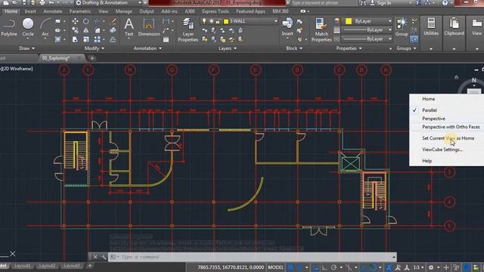Viewport: 484px width, 272px height.
Task: Click the Rotate tool in Modify panel
Action: coord(85,21)
